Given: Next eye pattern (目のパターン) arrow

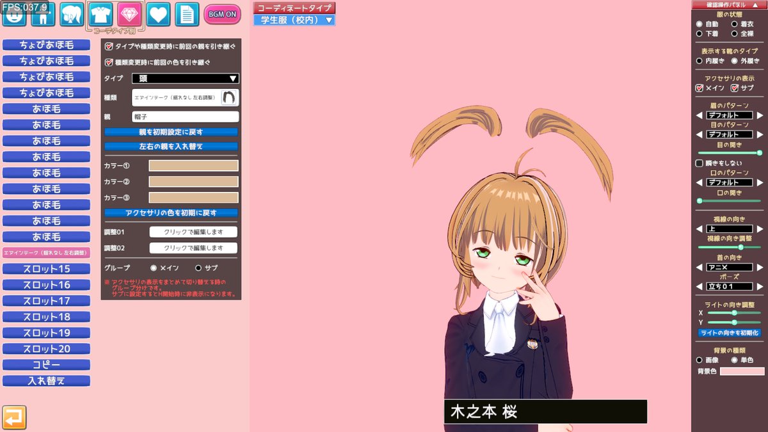Looking at the screenshot, I should (758, 134).
